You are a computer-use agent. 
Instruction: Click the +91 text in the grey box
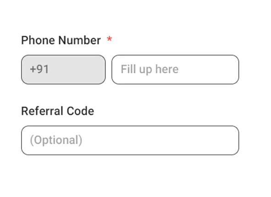(39, 69)
